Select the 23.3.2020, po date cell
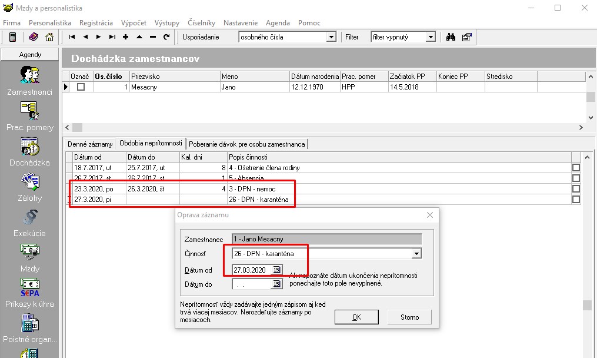The width and height of the screenshot is (597, 358). click(x=99, y=189)
